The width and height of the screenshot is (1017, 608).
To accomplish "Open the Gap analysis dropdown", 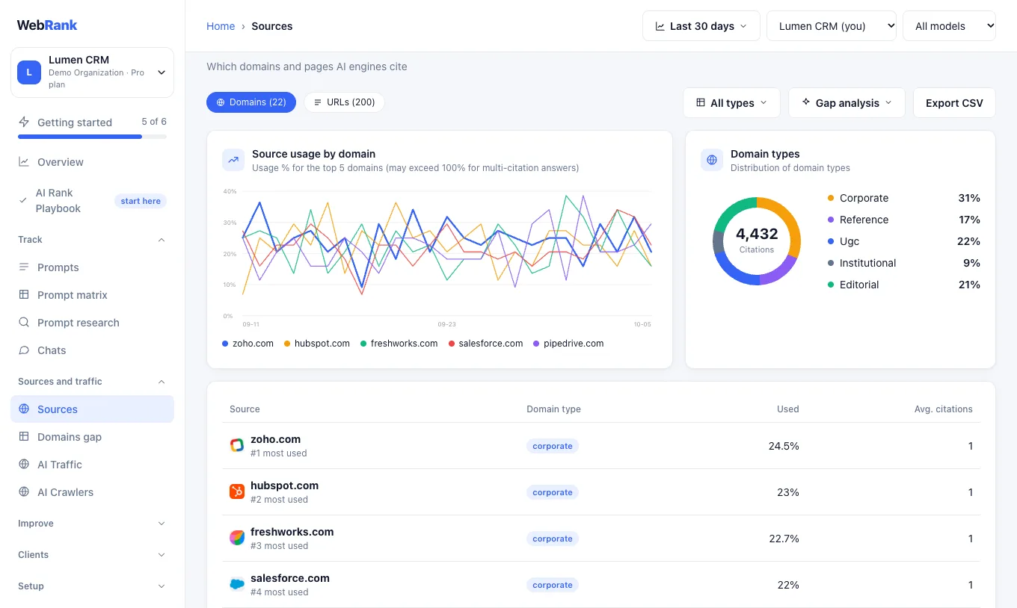I will click(x=847, y=103).
